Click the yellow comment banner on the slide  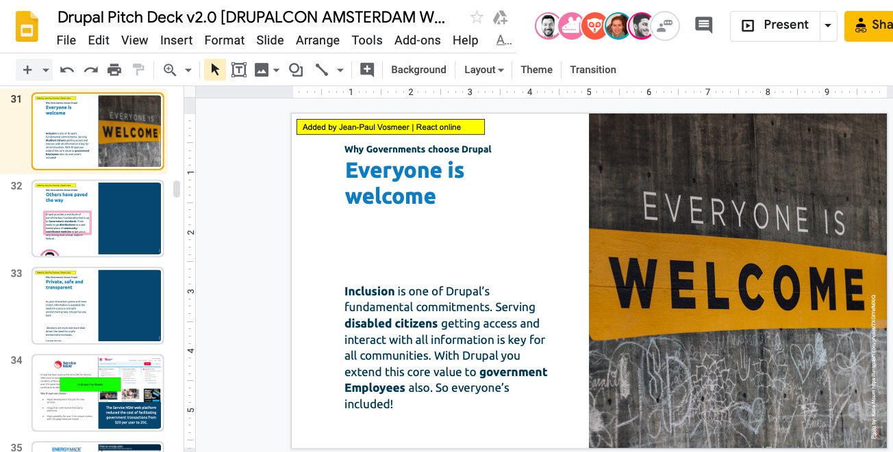[x=390, y=127]
